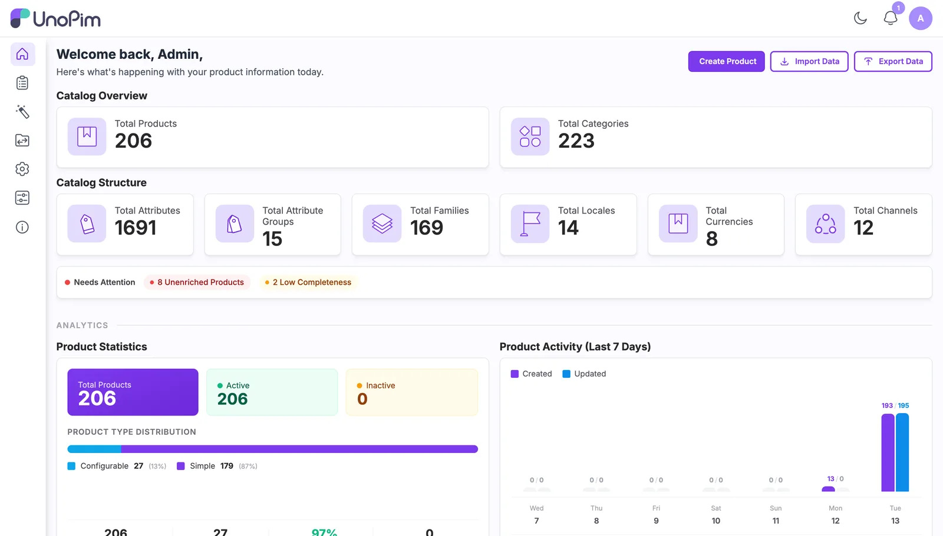Click the blue Updated bar for Tue 13

click(902, 452)
